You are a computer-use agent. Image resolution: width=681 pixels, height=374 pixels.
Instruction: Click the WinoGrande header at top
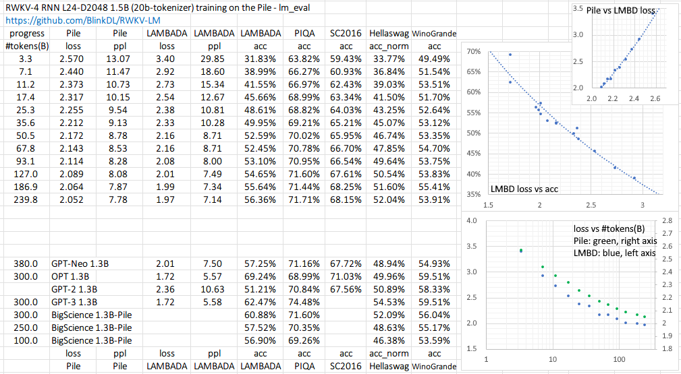pyautogui.click(x=434, y=33)
